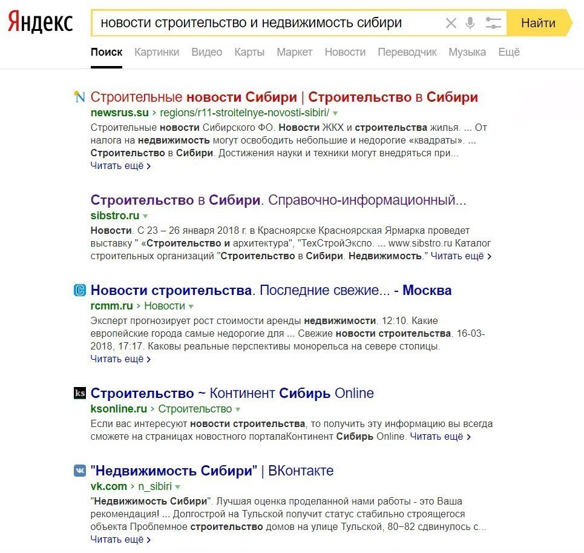584x553 pixels.
Task: Click Читать ещё under vk.com result
Action: click(x=120, y=539)
